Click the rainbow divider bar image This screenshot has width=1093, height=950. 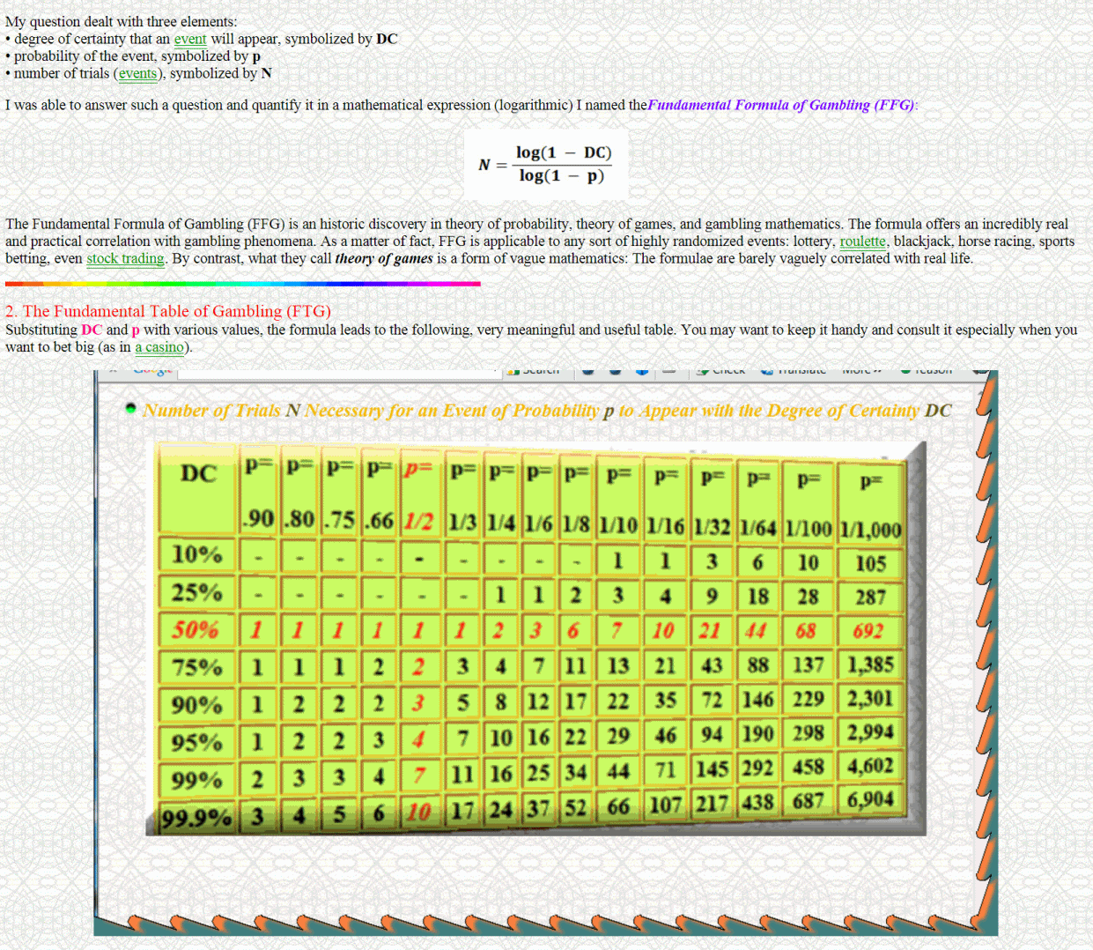point(243,284)
